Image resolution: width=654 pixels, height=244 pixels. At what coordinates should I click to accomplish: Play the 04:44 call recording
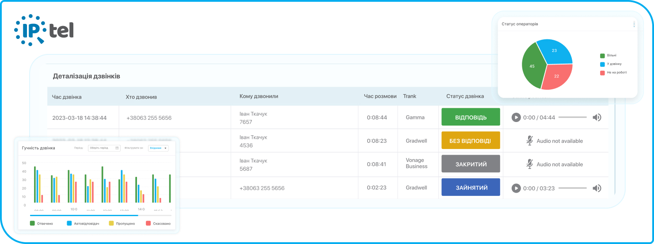point(516,117)
